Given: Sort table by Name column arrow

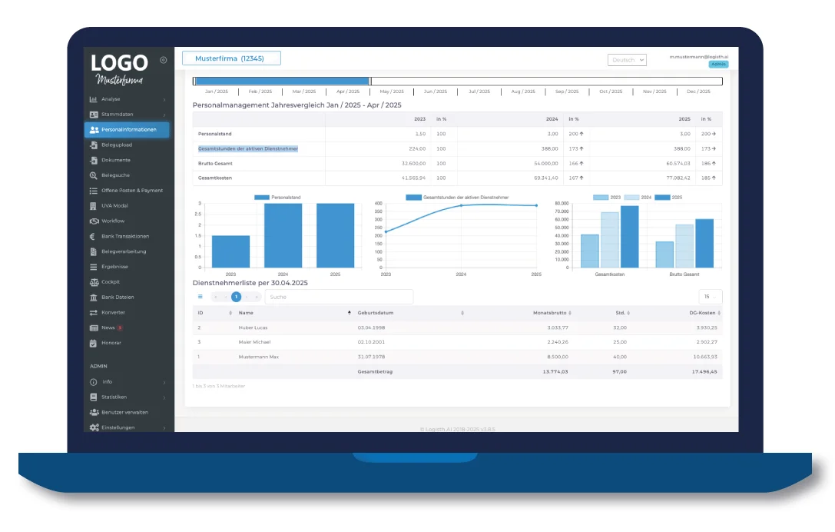Looking at the screenshot, I should pos(350,313).
